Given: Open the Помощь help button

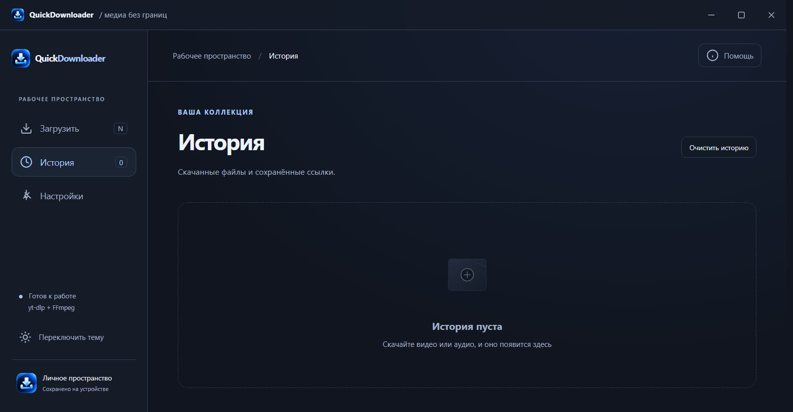Looking at the screenshot, I should (729, 56).
